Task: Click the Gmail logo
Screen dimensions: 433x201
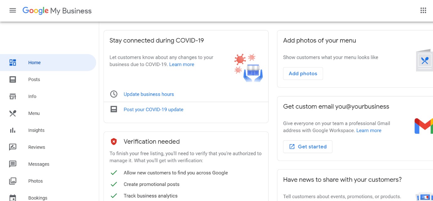Action: point(424,126)
